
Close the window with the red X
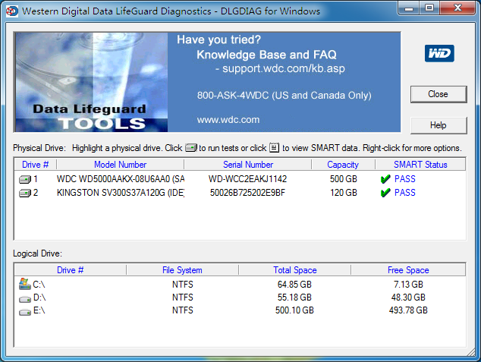(x=457, y=8)
